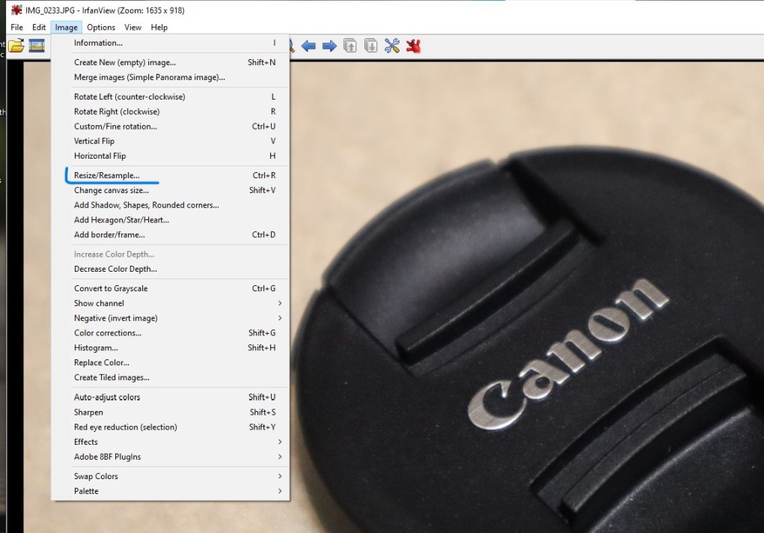Image resolution: width=764 pixels, height=533 pixels.
Task: Expand the Swap Colors submenu
Action: click(x=170, y=476)
